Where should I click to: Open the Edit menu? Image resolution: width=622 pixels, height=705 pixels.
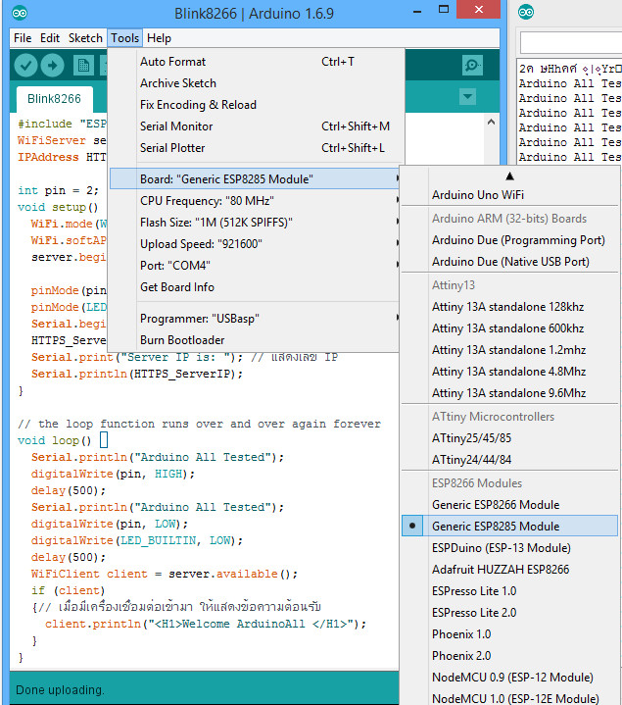[x=50, y=38]
